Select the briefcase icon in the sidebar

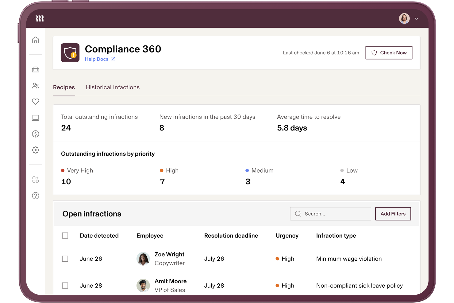pyautogui.click(x=36, y=69)
